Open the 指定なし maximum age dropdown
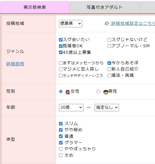The width and height of the screenshot is (155, 164). [107, 107]
